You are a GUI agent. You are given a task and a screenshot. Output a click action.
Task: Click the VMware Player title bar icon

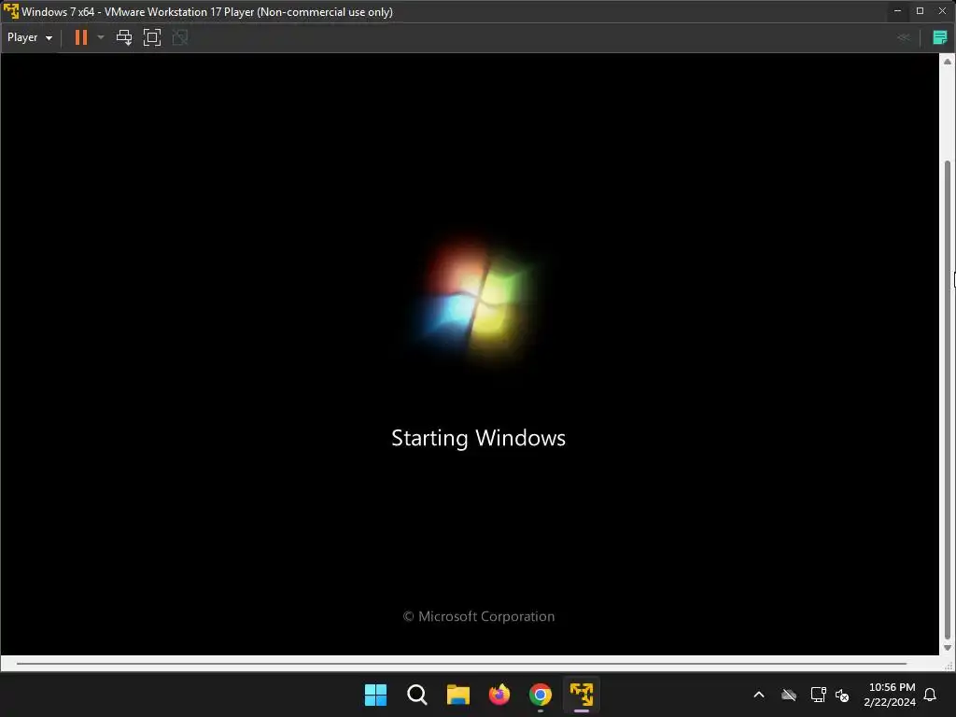click(x=11, y=11)
